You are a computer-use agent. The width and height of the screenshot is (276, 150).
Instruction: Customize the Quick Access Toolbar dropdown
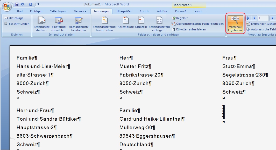tap(38, 4)
